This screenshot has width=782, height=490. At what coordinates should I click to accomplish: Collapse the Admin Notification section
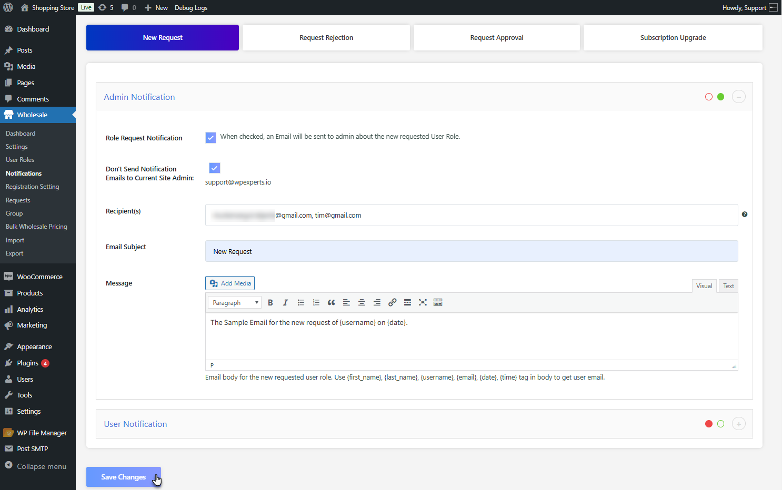[x=739, y=97]
